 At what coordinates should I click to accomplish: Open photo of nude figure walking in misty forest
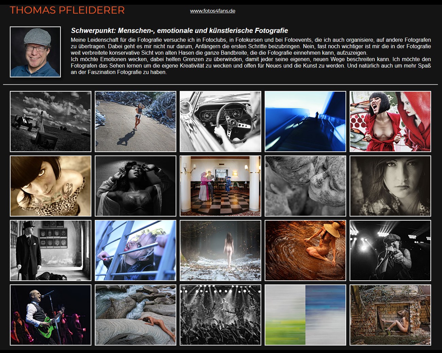click(220, 250)
